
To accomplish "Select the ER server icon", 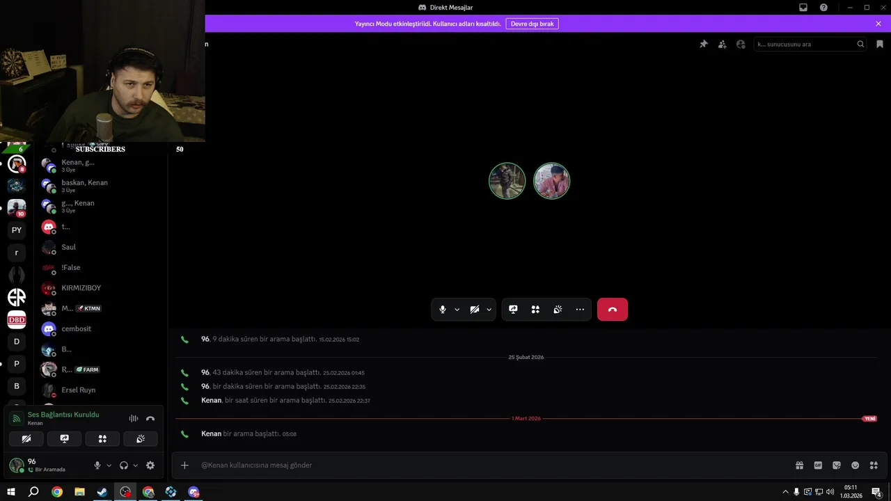I will (17, 297).
